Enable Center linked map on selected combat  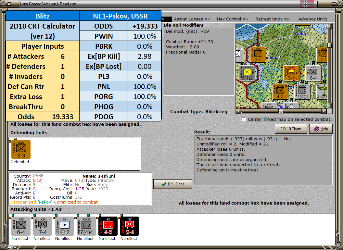(x=244, y=119)
